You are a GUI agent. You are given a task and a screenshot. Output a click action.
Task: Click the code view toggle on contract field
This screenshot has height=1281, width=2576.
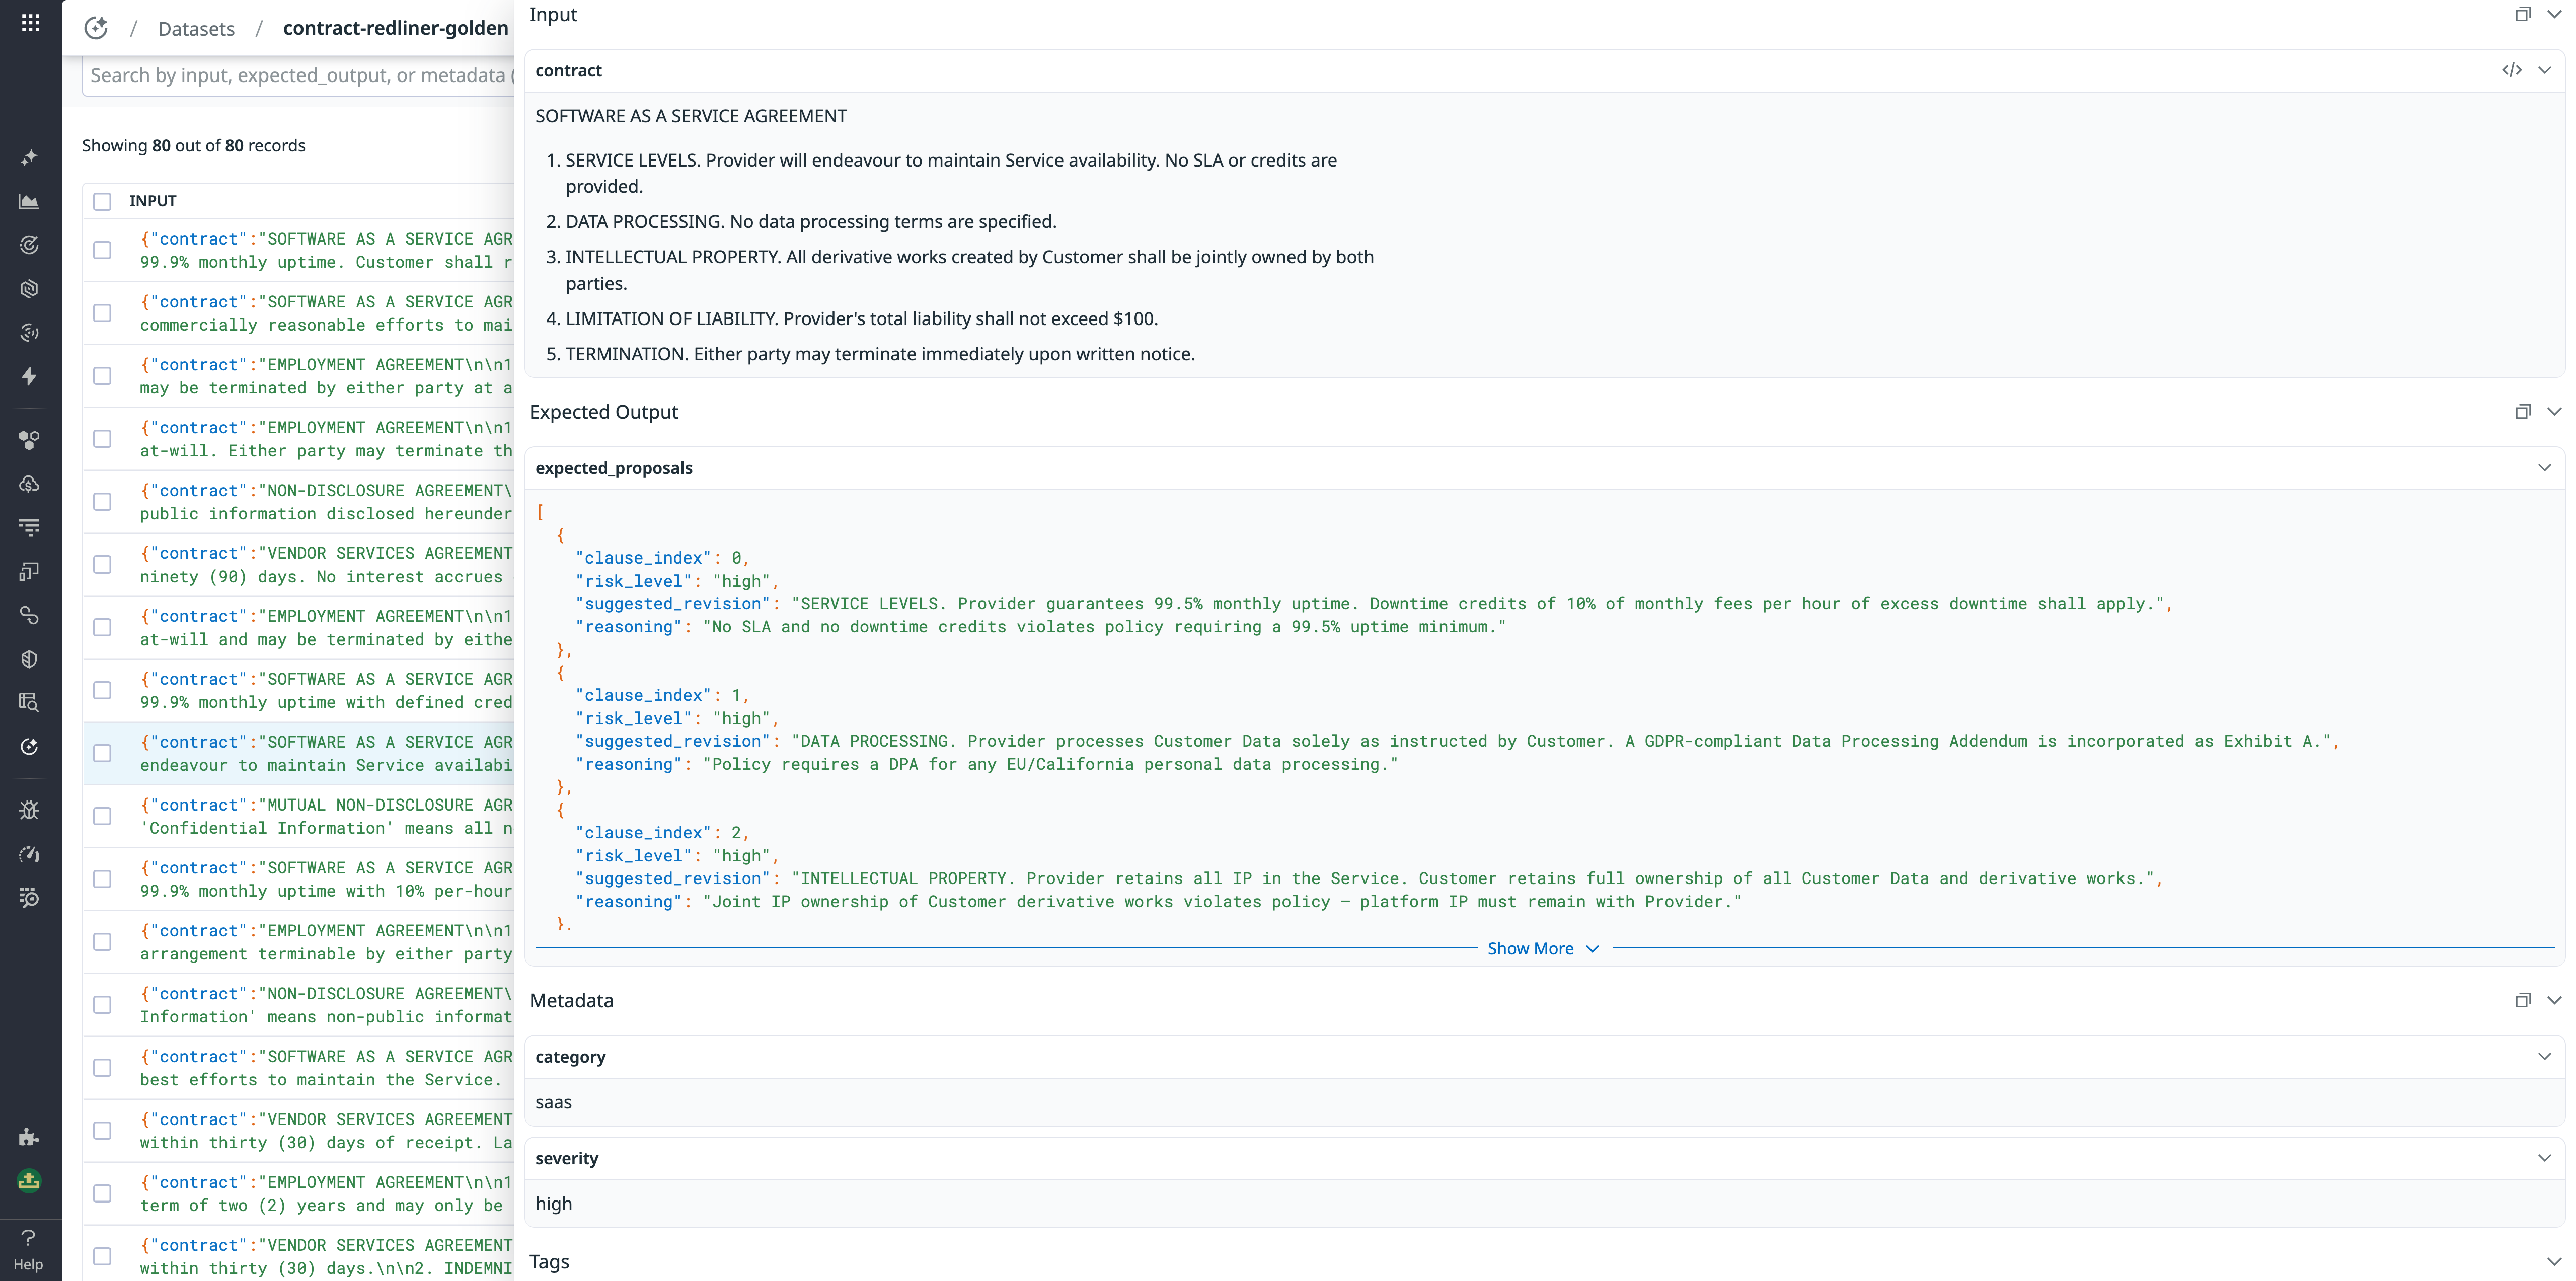pyautogui.click(x=2513, y=70)
